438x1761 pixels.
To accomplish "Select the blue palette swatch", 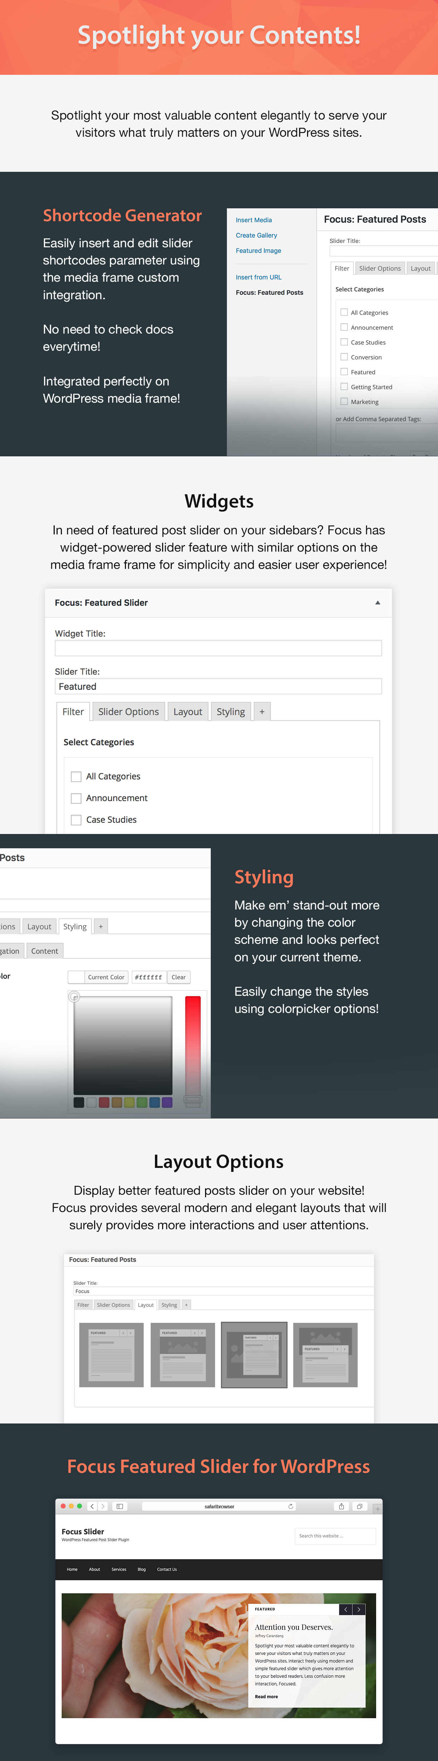I will coord(155,1102).
